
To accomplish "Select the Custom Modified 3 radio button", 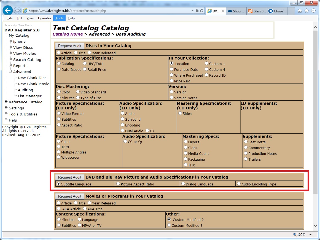I will coord(169,225).
